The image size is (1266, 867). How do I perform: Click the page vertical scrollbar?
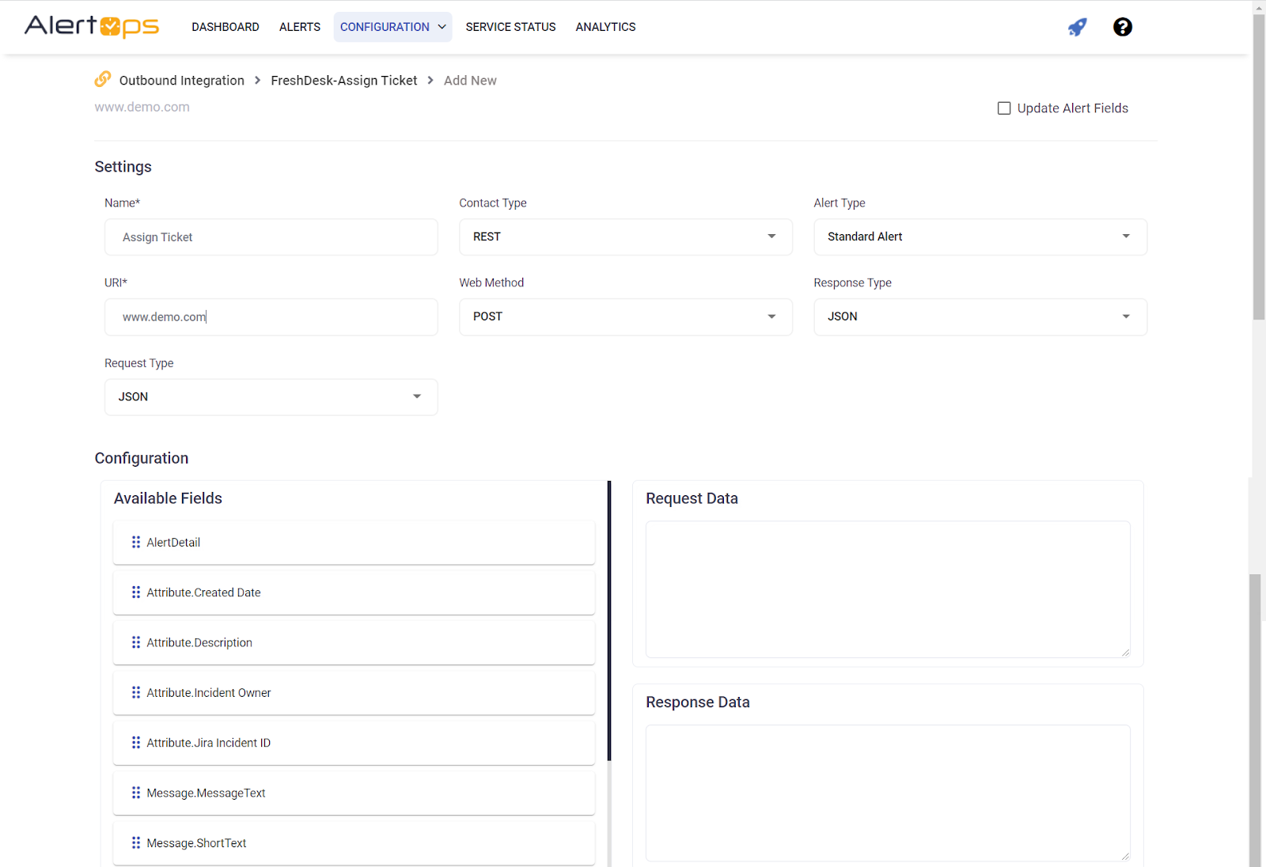(x=1258, y=166)
